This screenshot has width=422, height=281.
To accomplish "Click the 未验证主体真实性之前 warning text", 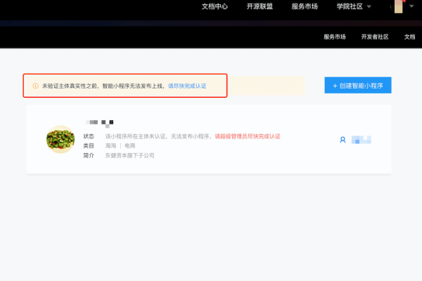I will (70, 86).
